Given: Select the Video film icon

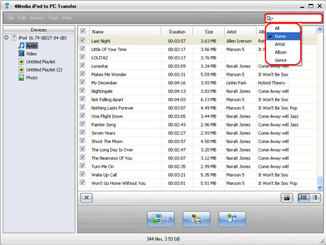Looking at the screenshot, I should tap(22, 54).
